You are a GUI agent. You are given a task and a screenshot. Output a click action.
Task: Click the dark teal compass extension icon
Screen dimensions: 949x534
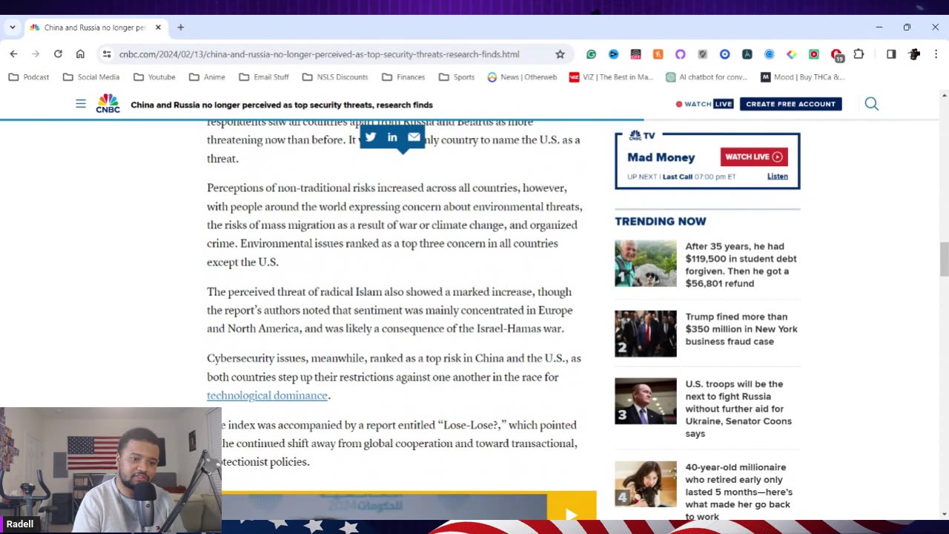click(x=747, y=54)
